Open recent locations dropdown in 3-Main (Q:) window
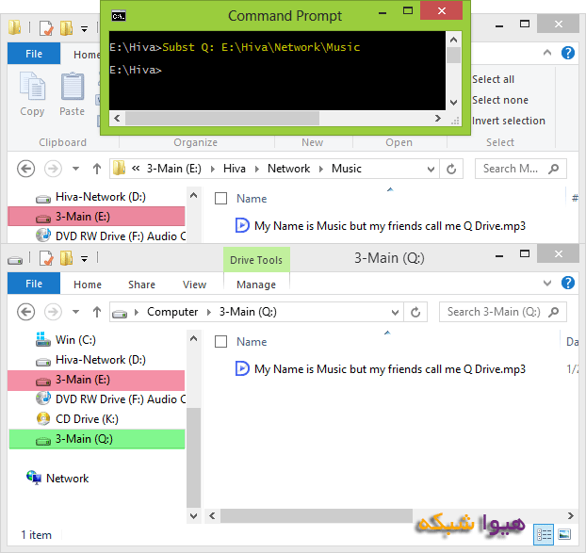Image resolution: width=586 pixels, height=553 pixels. (x=76, y=312)
